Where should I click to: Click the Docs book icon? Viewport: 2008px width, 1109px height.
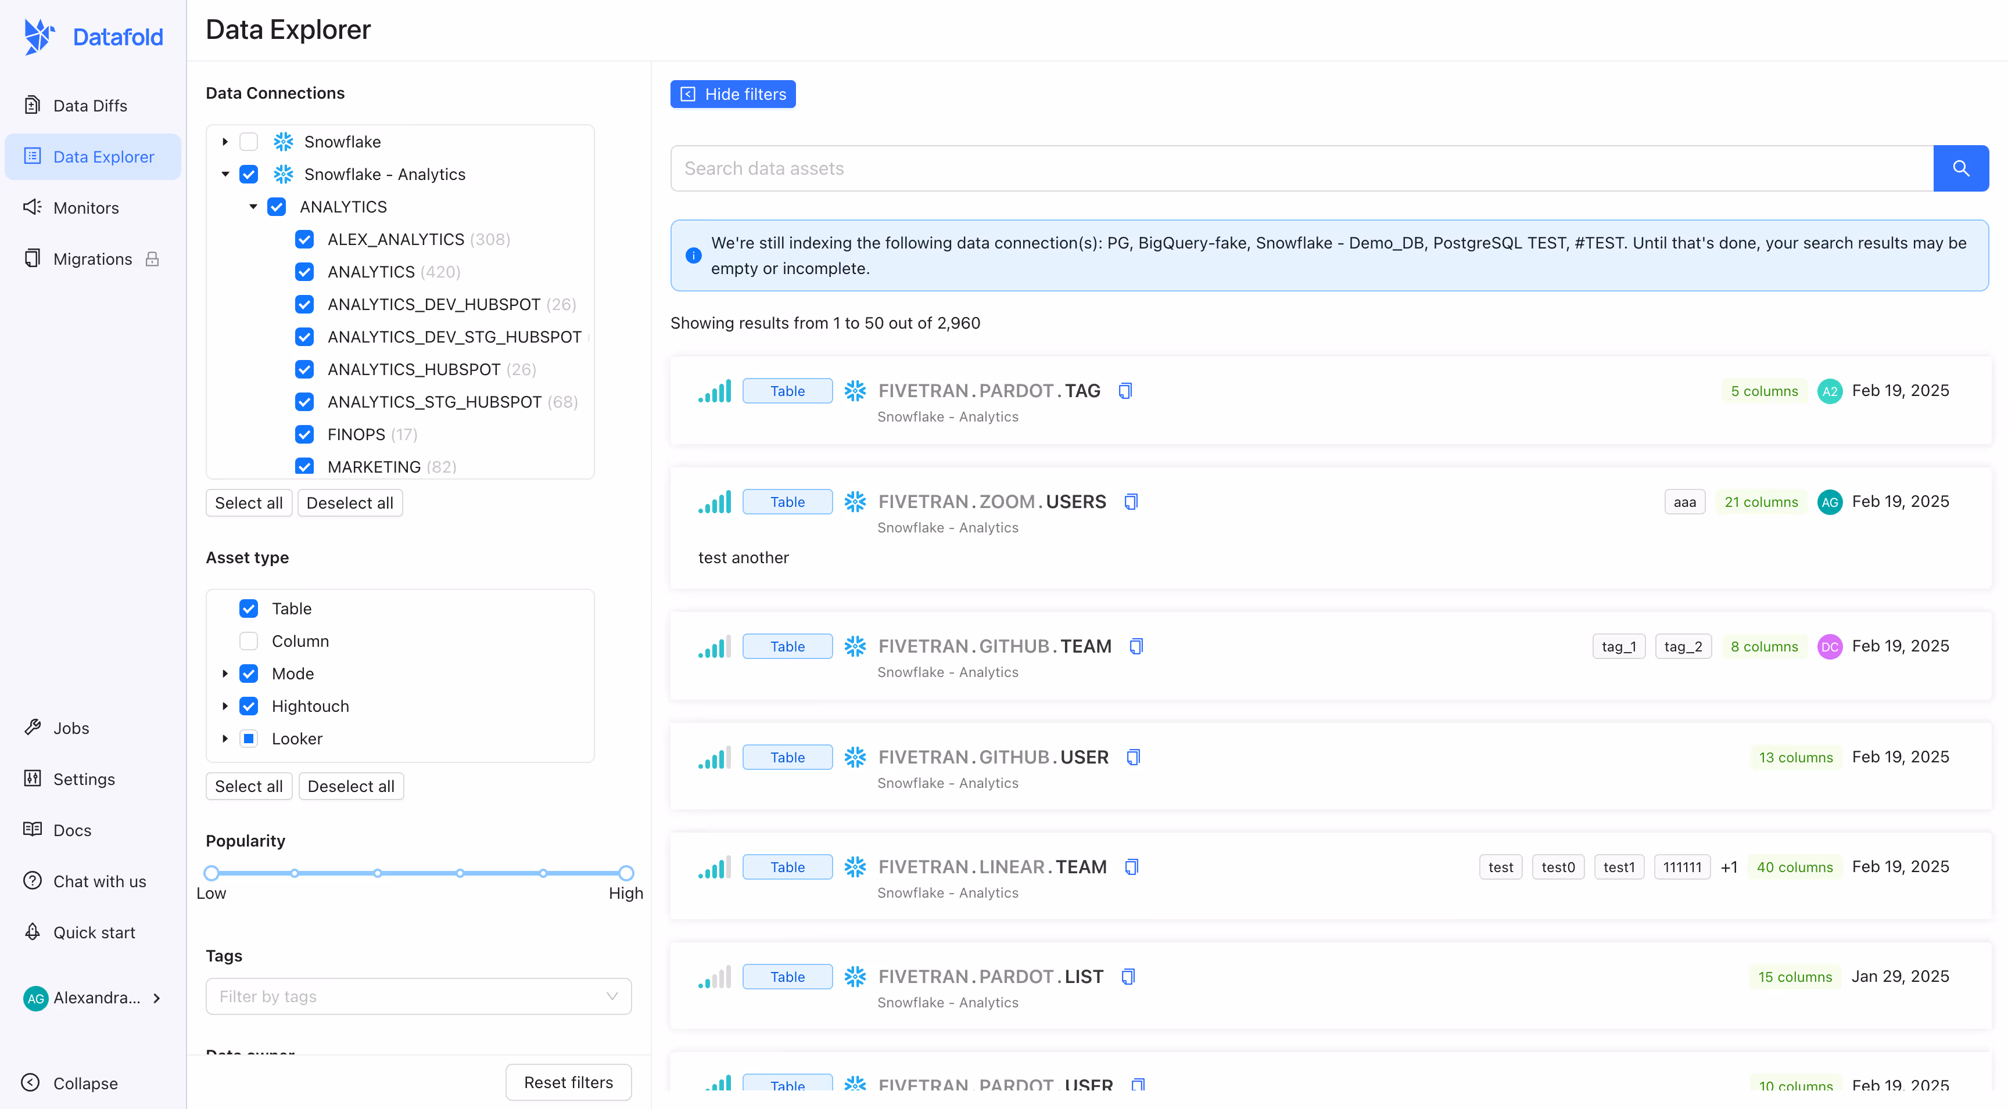pos(32,829)
